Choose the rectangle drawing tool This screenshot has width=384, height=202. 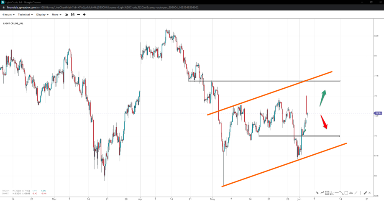pyautogui.click(x=346, y=193)
